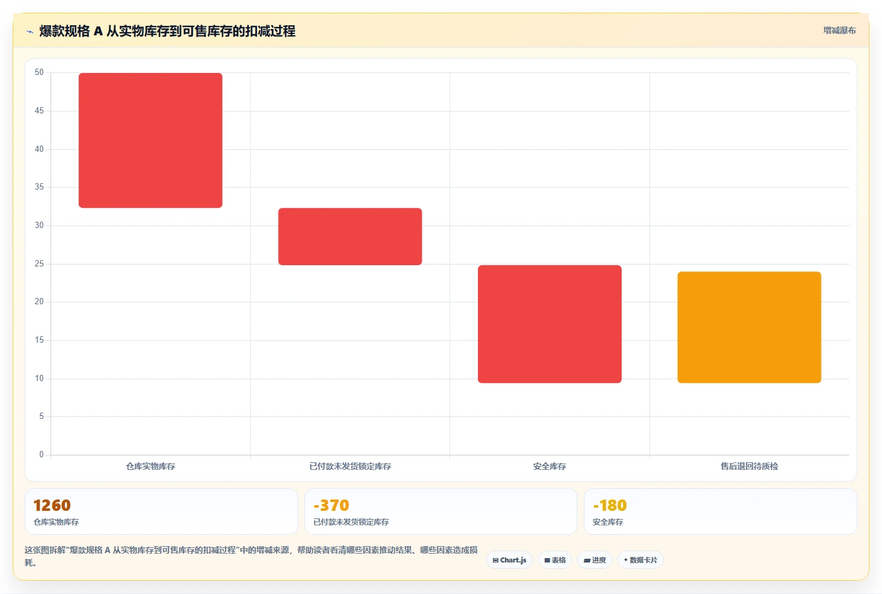Click the y-axis value 0
This screenshot has height=594, width=882.
(42, 454)
